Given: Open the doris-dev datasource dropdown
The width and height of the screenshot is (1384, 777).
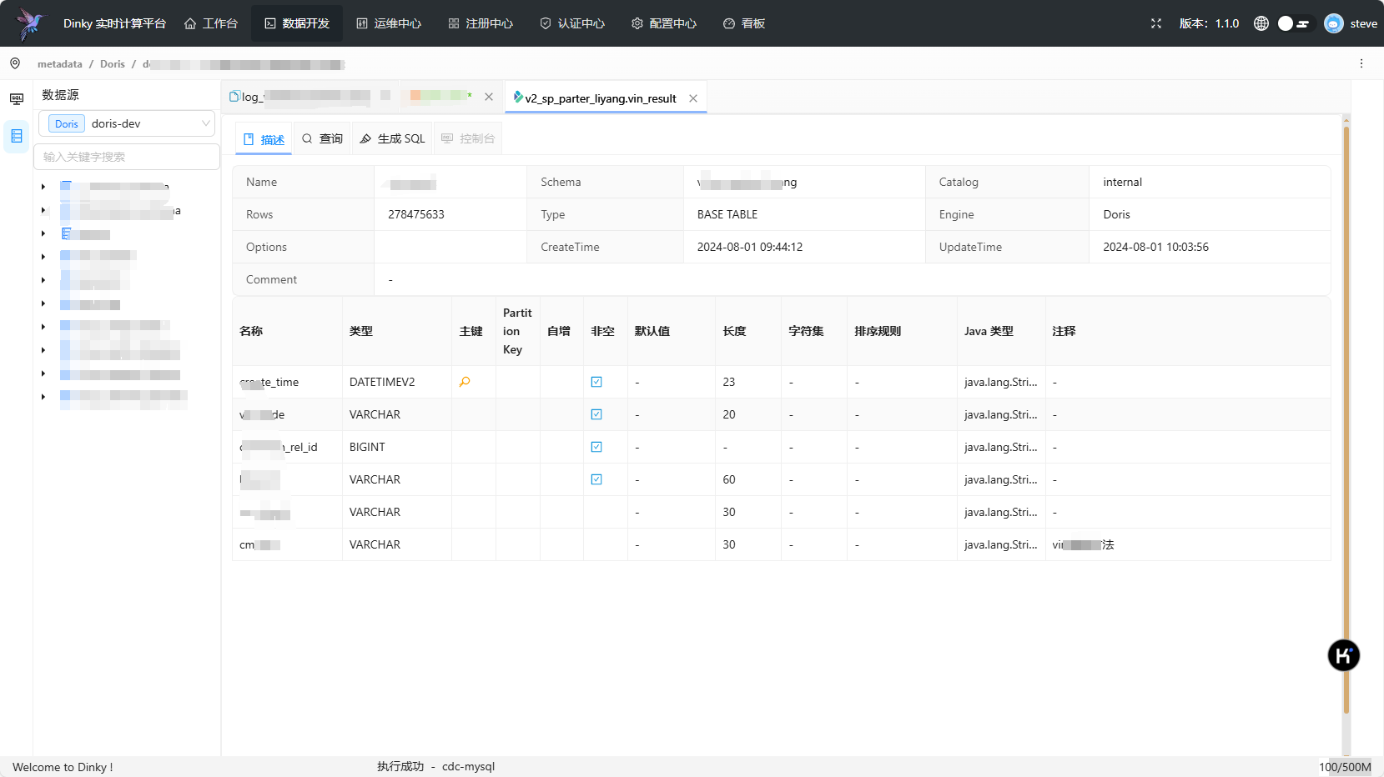Looking at the screenshot, I should (x=127, y=123).
